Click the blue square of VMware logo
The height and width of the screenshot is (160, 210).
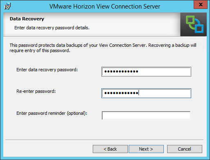click(x=199, y=28)
